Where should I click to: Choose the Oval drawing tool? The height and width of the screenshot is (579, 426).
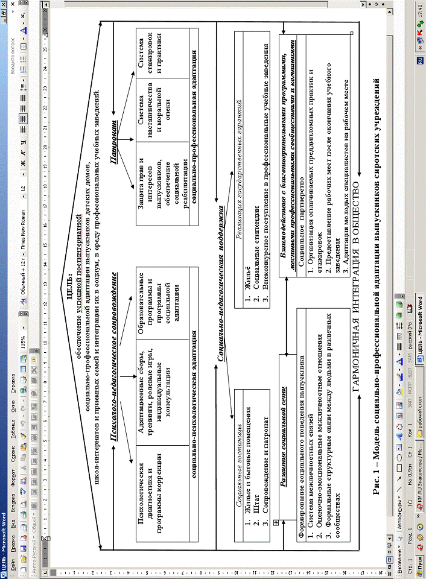point(399,458)
